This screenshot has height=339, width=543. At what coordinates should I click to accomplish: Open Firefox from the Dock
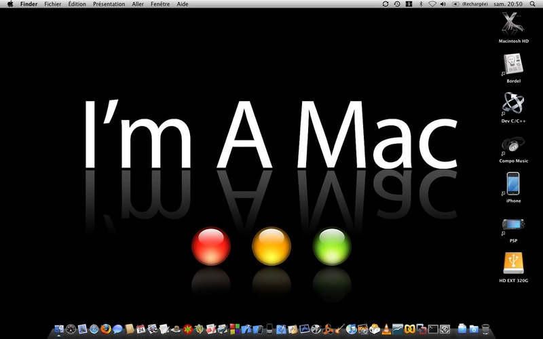(106, 329)
